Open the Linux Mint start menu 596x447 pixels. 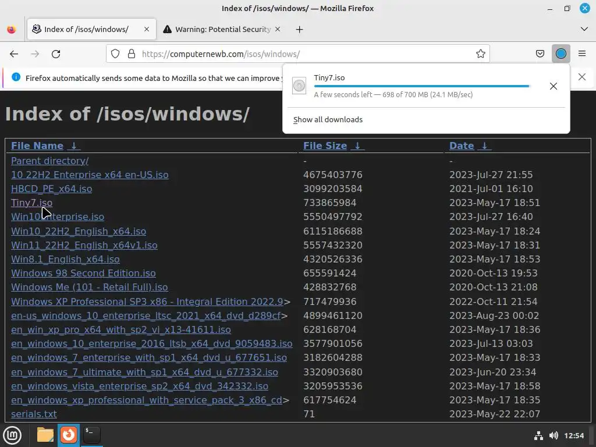click(12, 435)
